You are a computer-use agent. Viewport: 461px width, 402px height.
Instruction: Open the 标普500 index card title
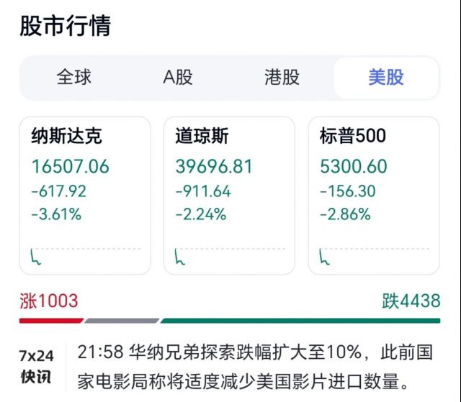point(353,135)
